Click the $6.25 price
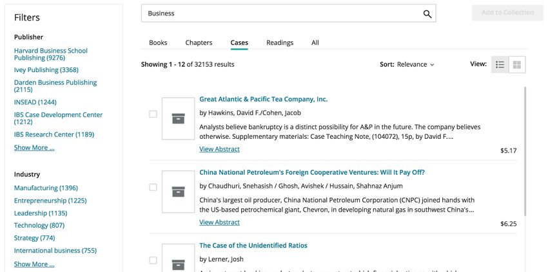This screenshot has height=272, width=548. (508, 224)
